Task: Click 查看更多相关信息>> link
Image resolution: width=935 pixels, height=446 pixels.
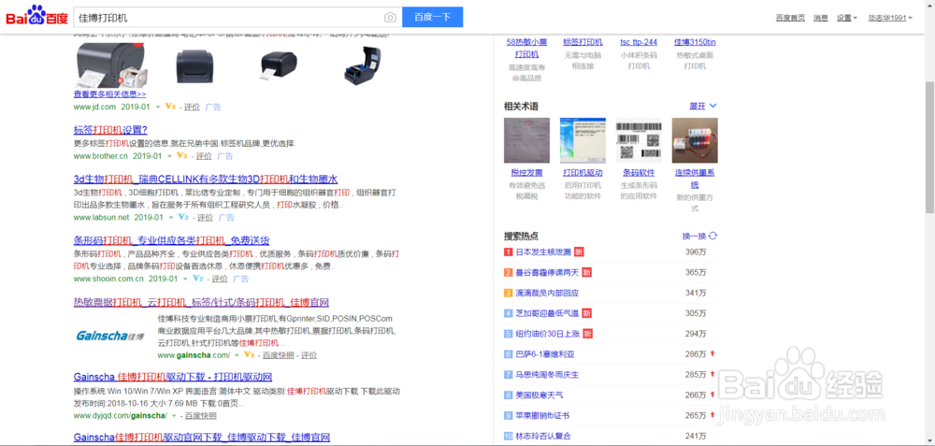Action: point(109,94)
